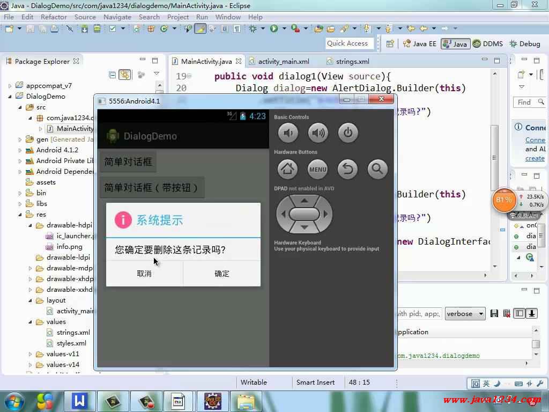
Task: Click Collapse All in Package Explorer
Action: (x=113, y=75)
